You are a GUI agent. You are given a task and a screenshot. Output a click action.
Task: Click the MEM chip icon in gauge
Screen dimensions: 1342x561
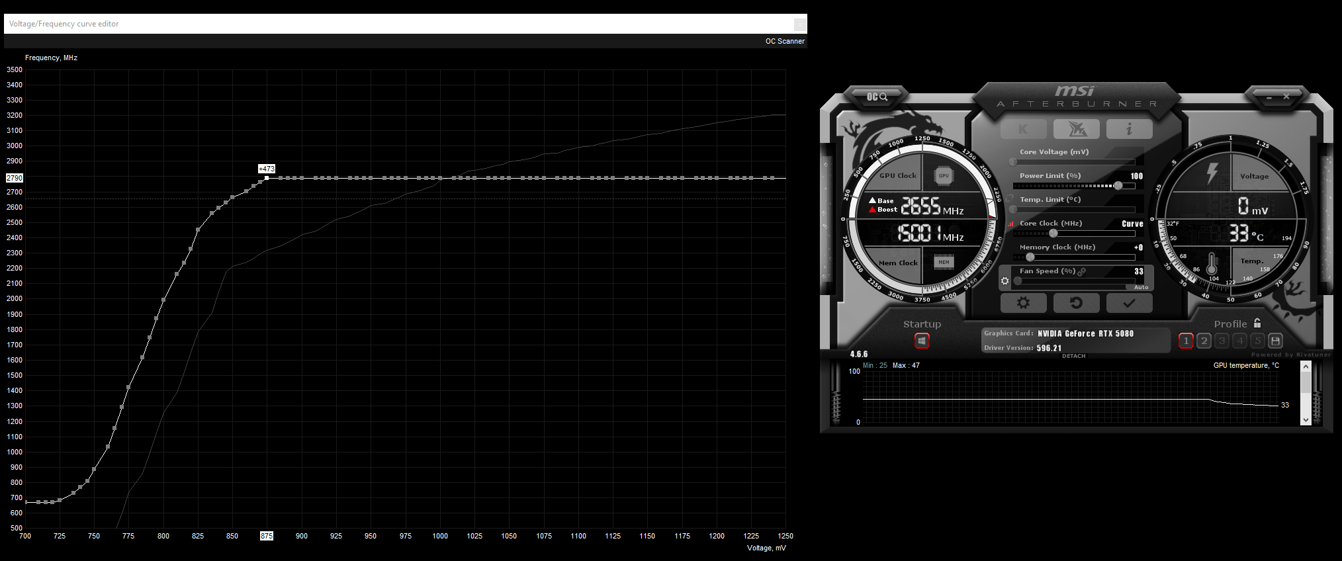(x=944, y=262)
